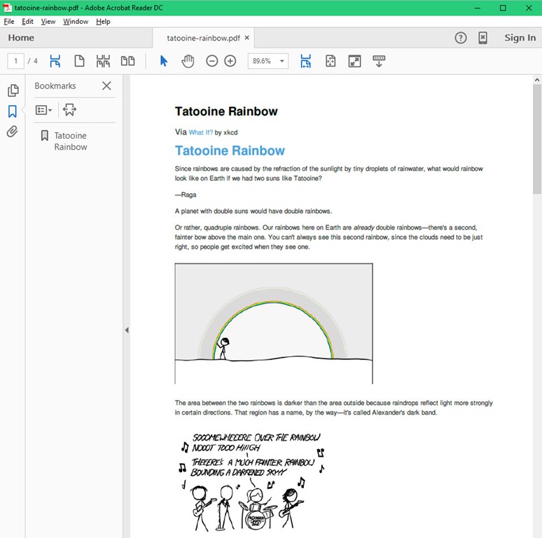Close the Bookmarks pane
The width and height of the screenshot is (542, 538).
pos(106,85)
